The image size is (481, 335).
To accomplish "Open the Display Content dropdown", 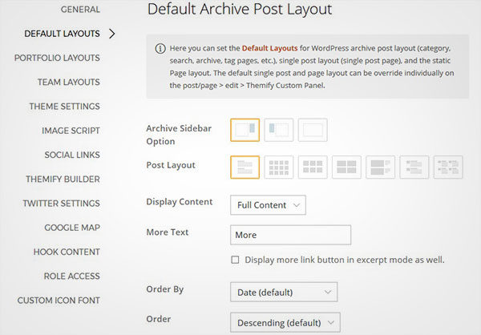I will point(268,205).
